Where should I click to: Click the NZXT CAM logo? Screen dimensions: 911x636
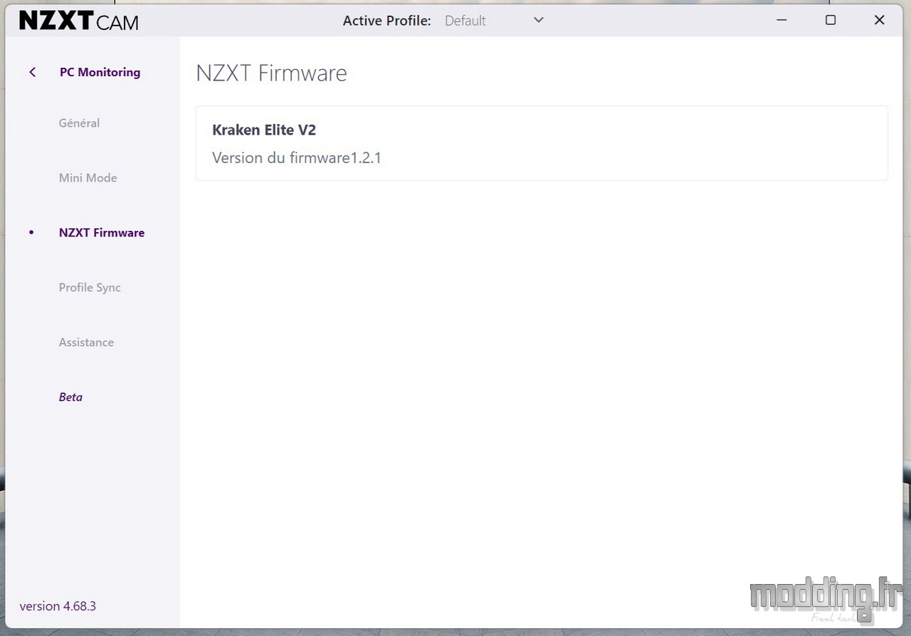click(79, 21)
